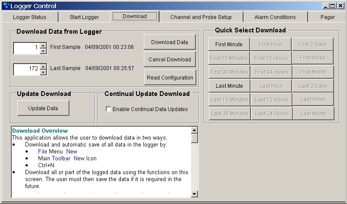This screenshot has width=347, height=204.
Task: Click the First 10 Minutes button
Action: click(x=229, y=58)
